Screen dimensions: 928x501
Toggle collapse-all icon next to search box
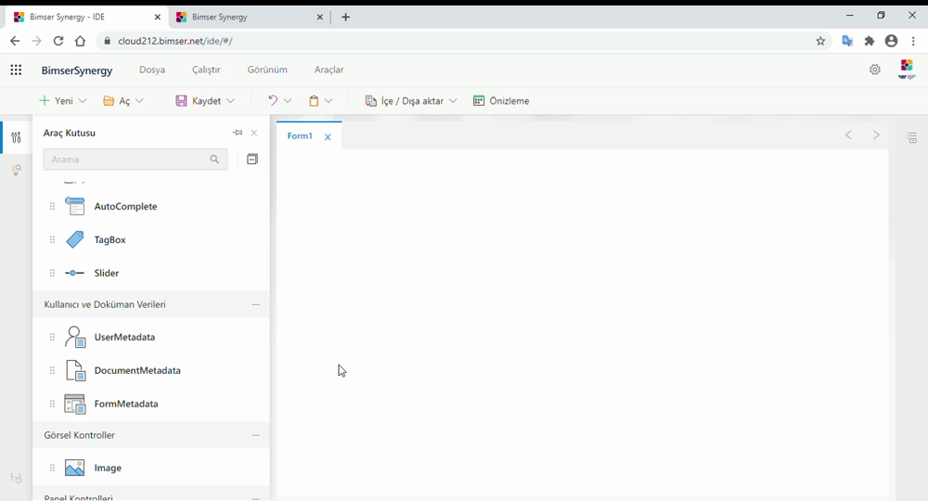click(251, 160)
